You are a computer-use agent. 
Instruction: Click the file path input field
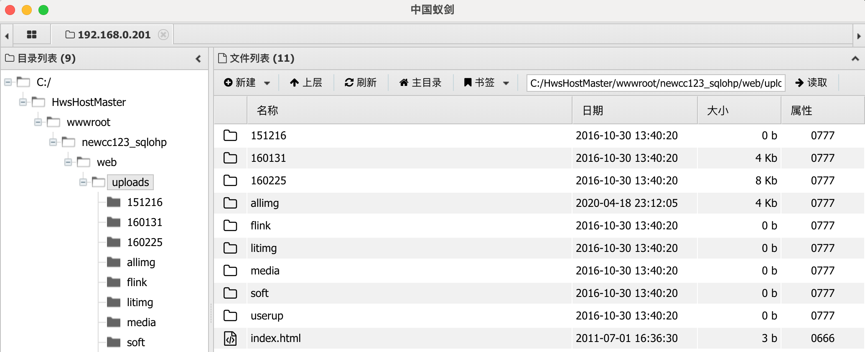click(656, 83)
